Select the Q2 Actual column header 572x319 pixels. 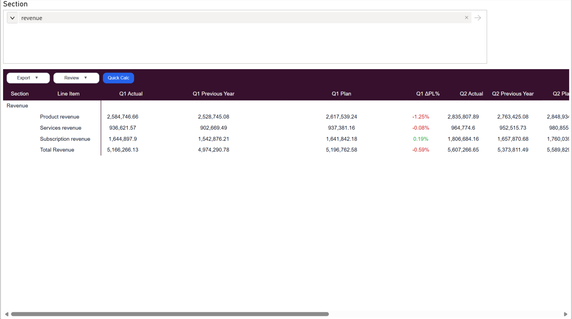tap(471, 94)
